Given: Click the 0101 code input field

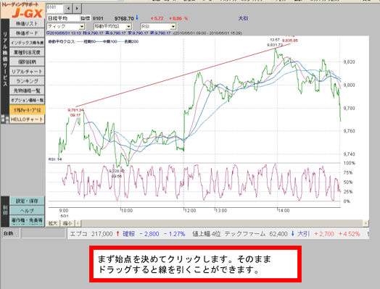Looking at the screenshot, I should (55, 8).
